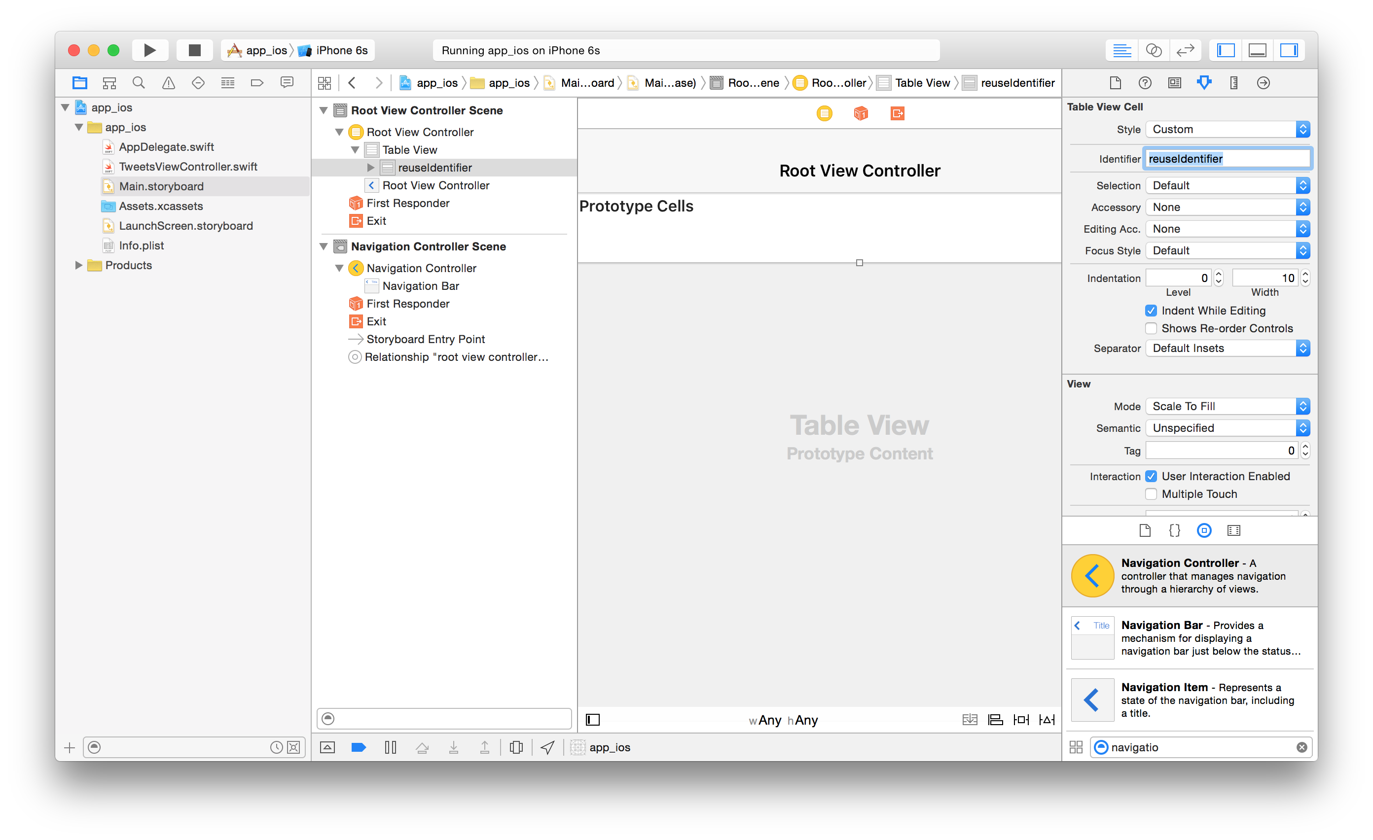Image resolution: width=1373 pixels, height=840 pixels.
Task: Click reuse identifier input field
Action: [1228, 159]
